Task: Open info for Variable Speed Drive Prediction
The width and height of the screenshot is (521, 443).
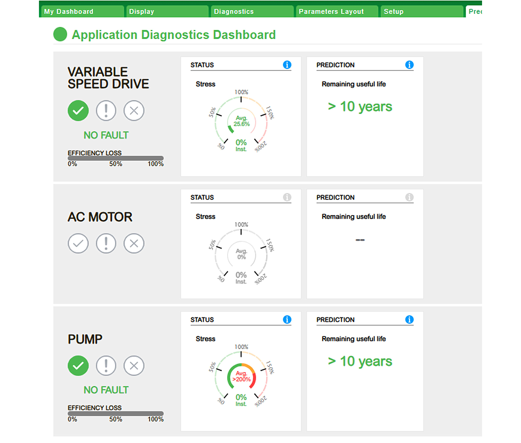Action: (409, 65)
